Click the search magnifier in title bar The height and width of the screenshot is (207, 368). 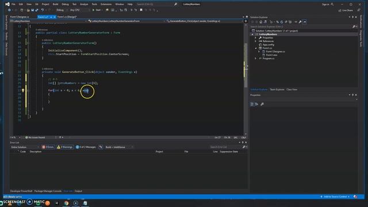point(175,4)
